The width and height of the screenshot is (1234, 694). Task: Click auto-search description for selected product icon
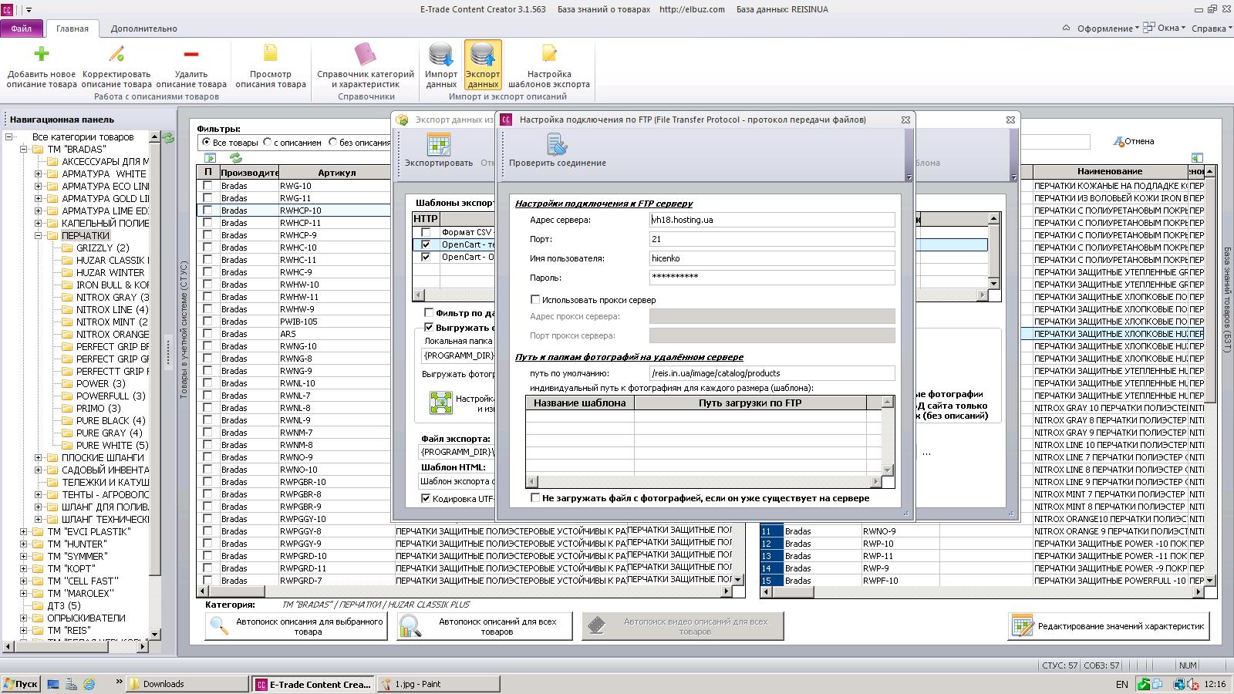coord(220,626)
